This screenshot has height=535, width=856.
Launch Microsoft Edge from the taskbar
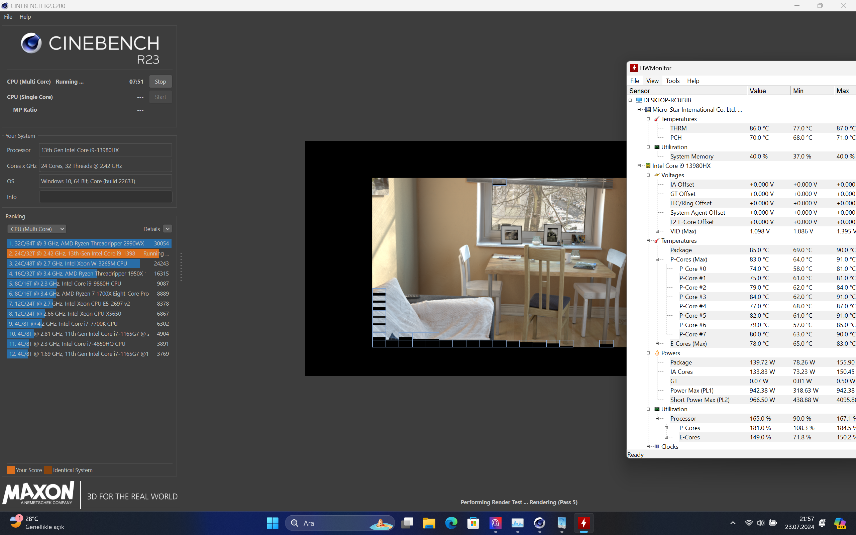click(x=451, y=523)
